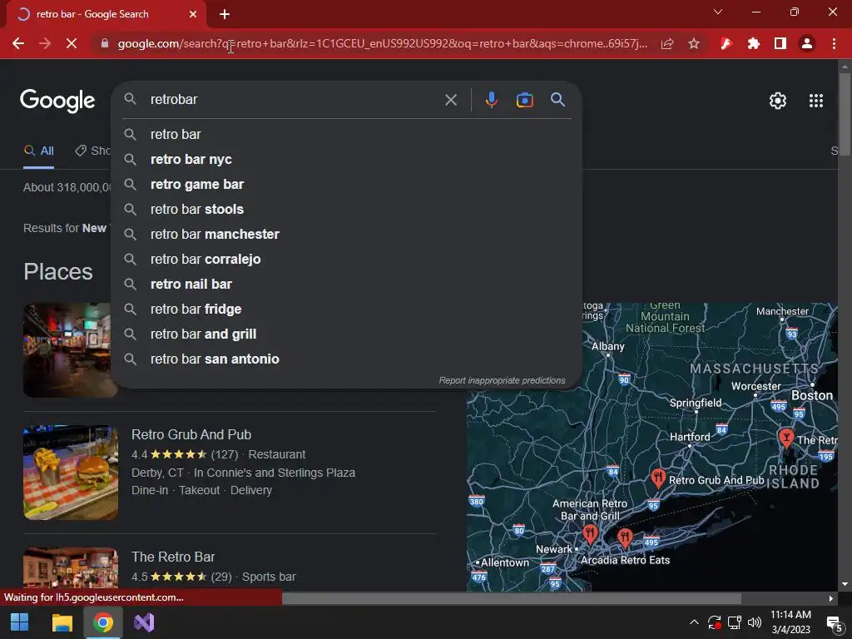Open the Chrome side panel

tap(780, 43)
